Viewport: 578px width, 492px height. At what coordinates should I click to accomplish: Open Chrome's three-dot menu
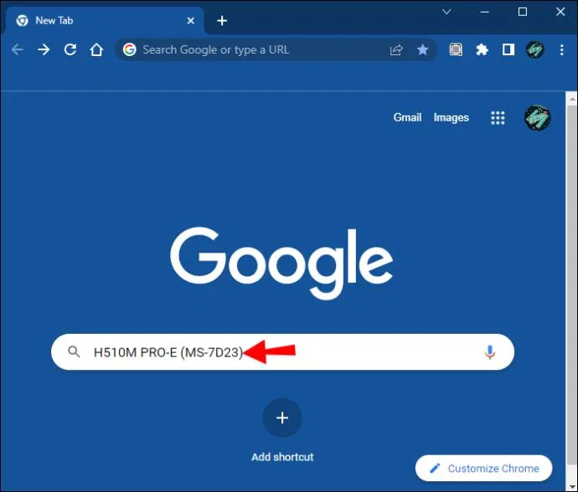(561, 49)
